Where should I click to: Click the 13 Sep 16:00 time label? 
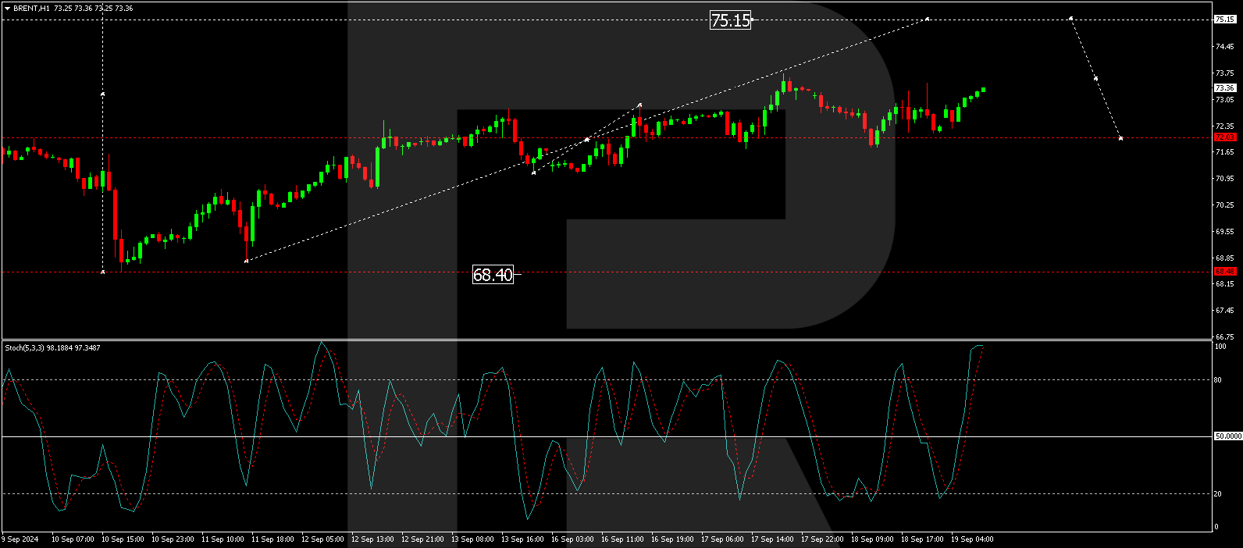(x=522, y=539)
